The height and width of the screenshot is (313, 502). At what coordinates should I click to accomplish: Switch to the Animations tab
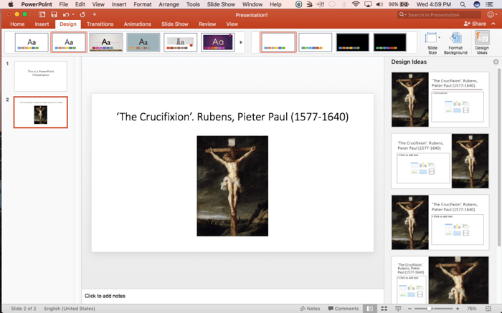(138, 24)
